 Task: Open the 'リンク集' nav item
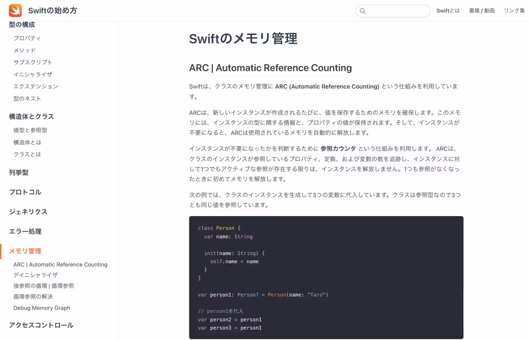(514, 11)
